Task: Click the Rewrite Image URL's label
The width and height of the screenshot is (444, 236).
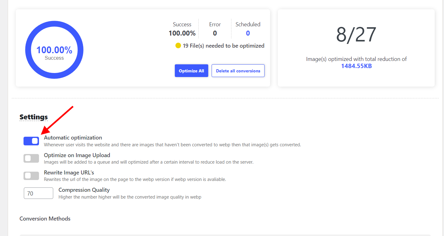Action: (69, 173)
